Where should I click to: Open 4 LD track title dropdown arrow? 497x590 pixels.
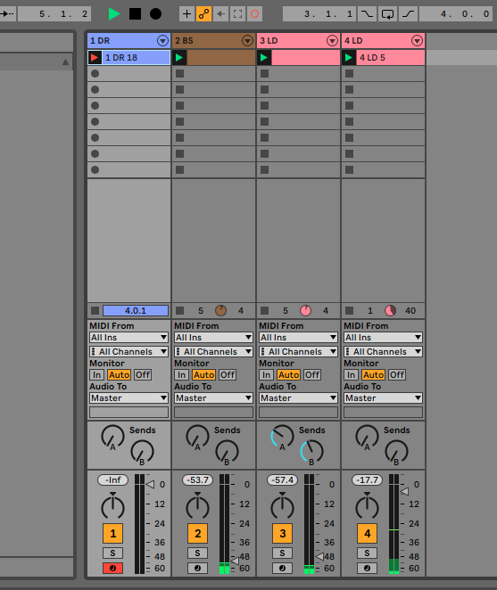417,41
